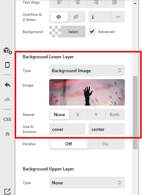The width and height of the screenshot is (142, 195).
Task: Open the JS editor
Action: 7,134
